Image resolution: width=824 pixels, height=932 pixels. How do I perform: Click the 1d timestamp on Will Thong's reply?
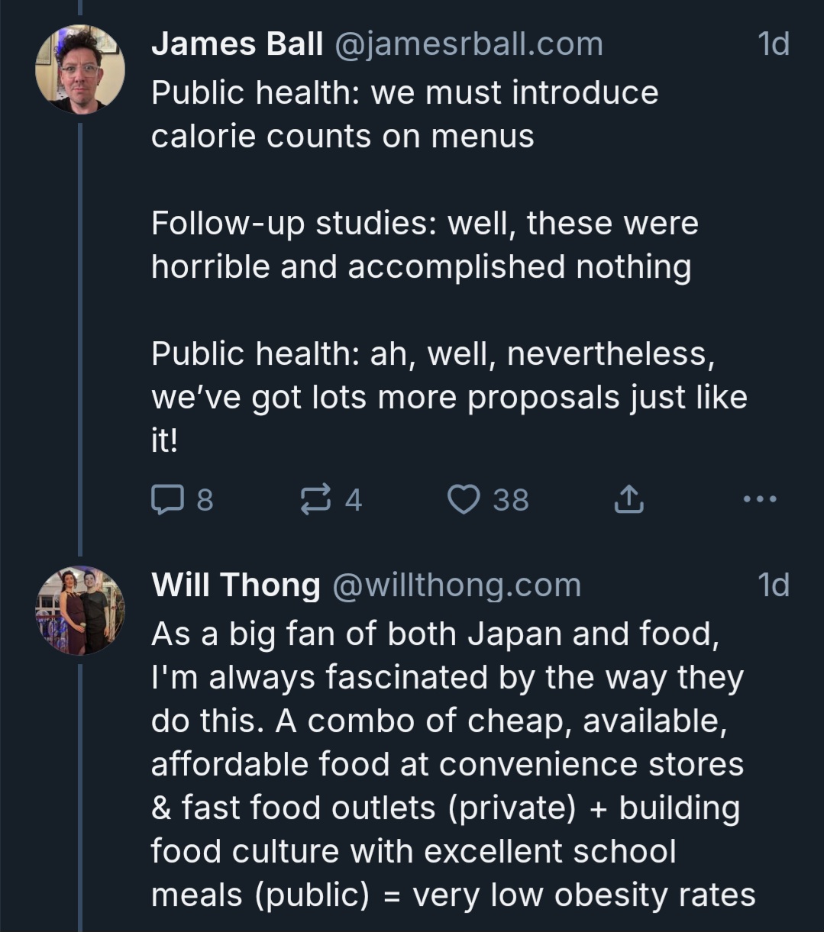click(x=773, y=585)
